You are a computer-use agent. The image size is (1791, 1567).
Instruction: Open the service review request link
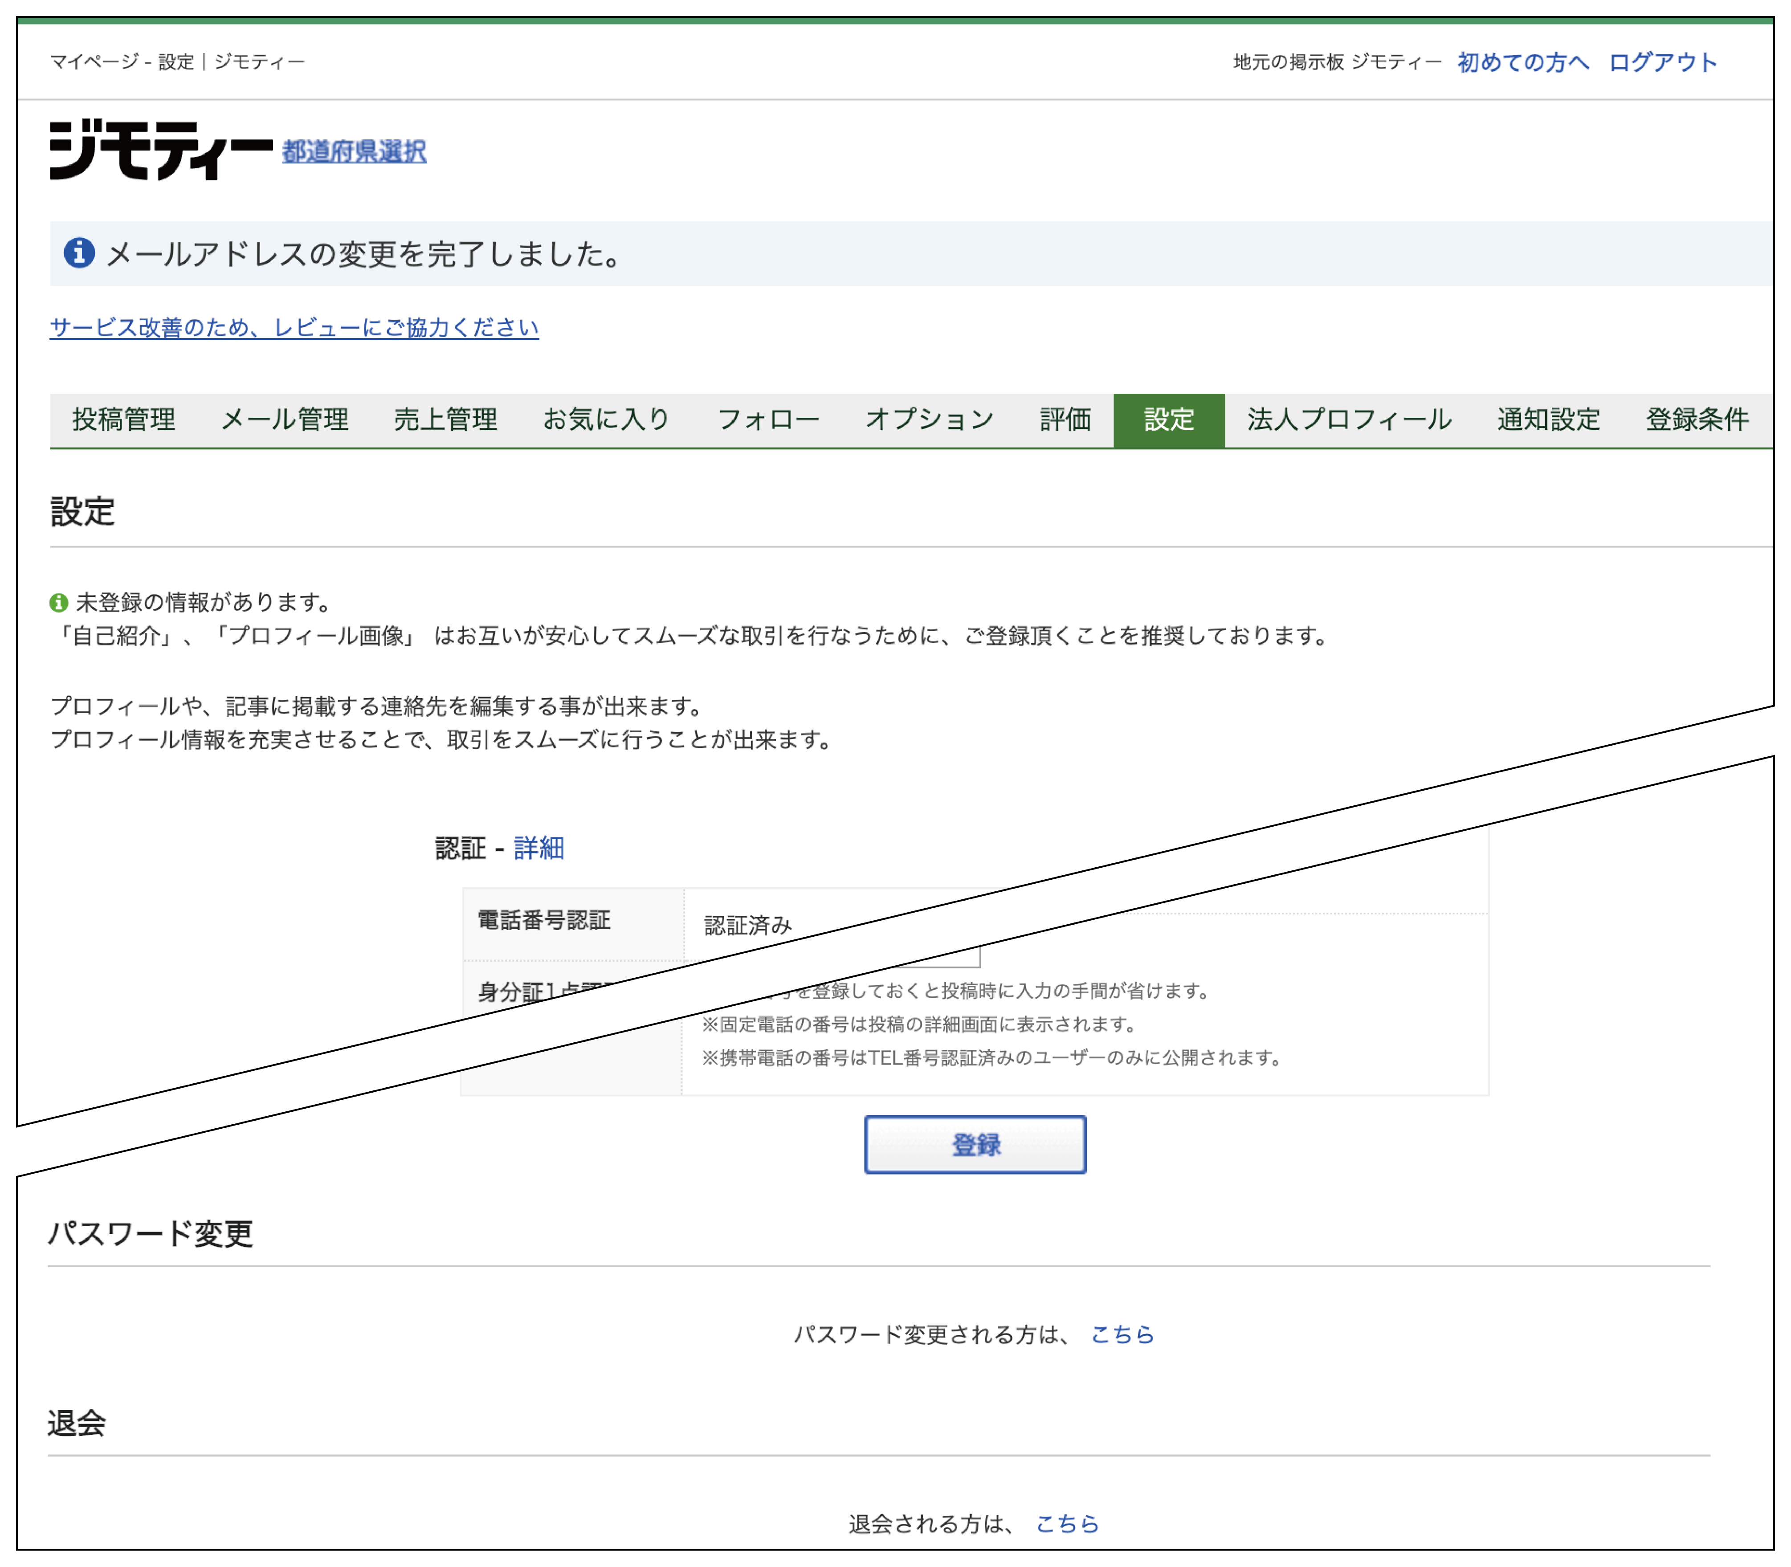tap(294, 327)
